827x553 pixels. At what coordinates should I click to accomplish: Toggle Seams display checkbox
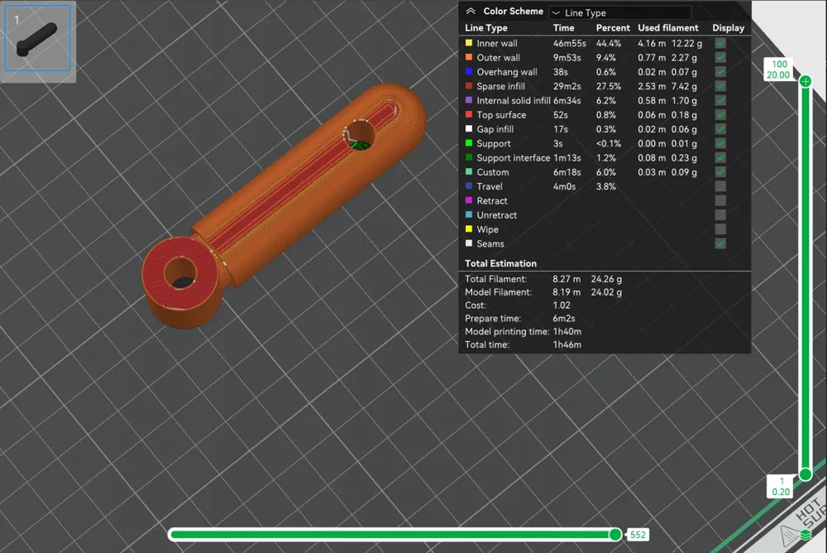click(720, 243)
